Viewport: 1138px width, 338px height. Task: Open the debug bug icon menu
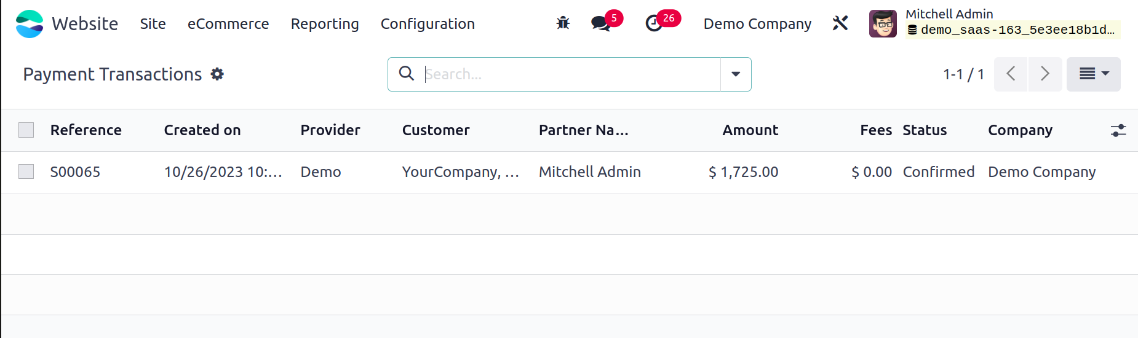[x=563, y=23]
